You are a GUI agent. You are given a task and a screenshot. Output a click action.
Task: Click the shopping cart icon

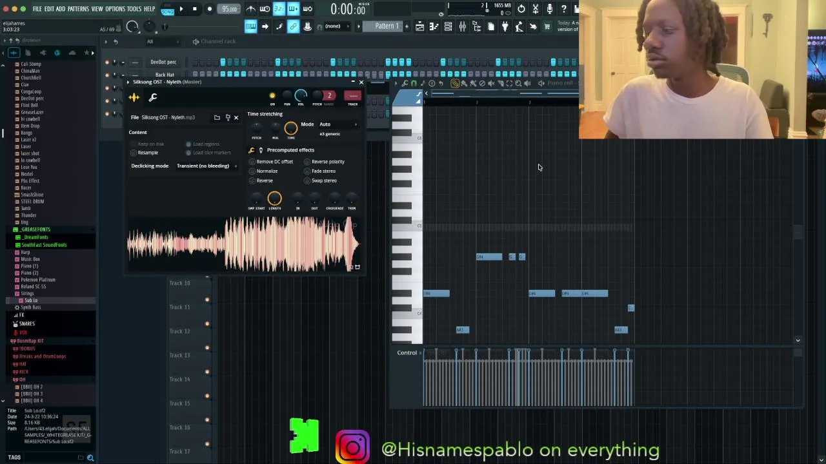pos(547,26)
